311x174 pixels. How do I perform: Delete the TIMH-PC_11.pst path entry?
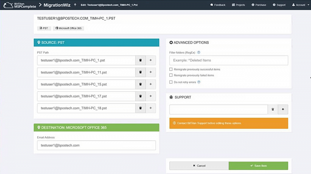(140, 72)
